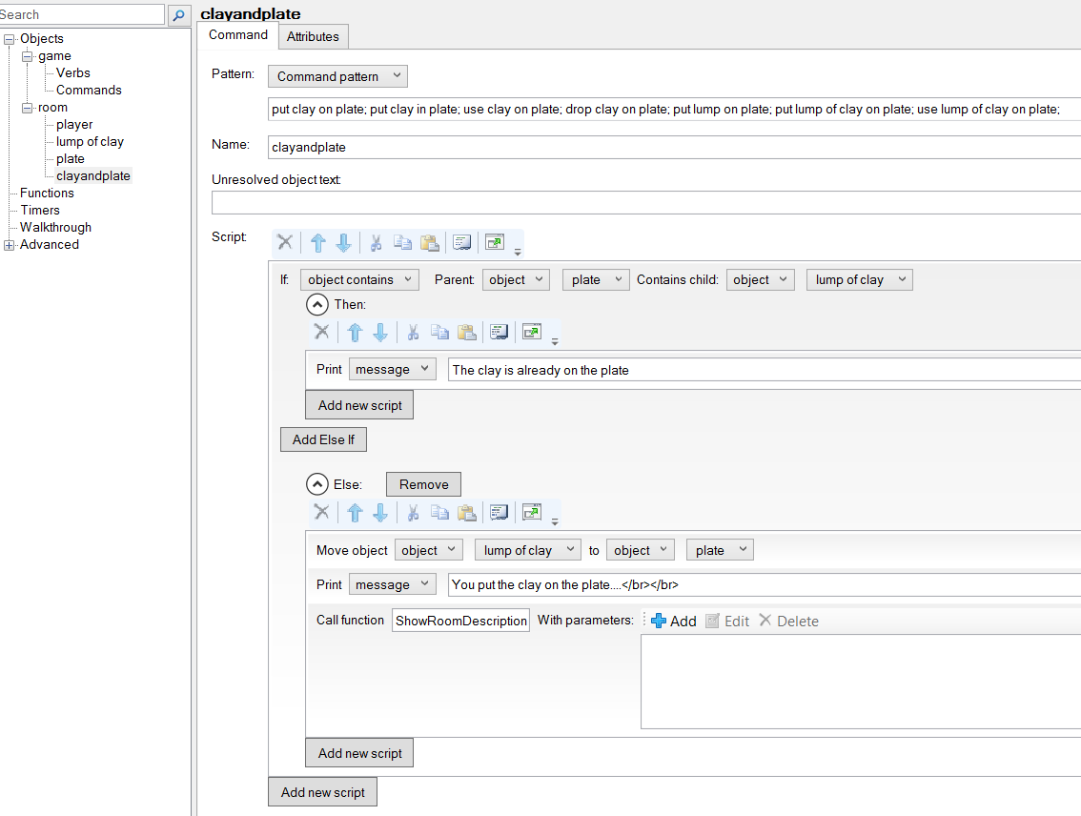
Task: Click pop-out window icon in Then toolbar
Action: 532,332
